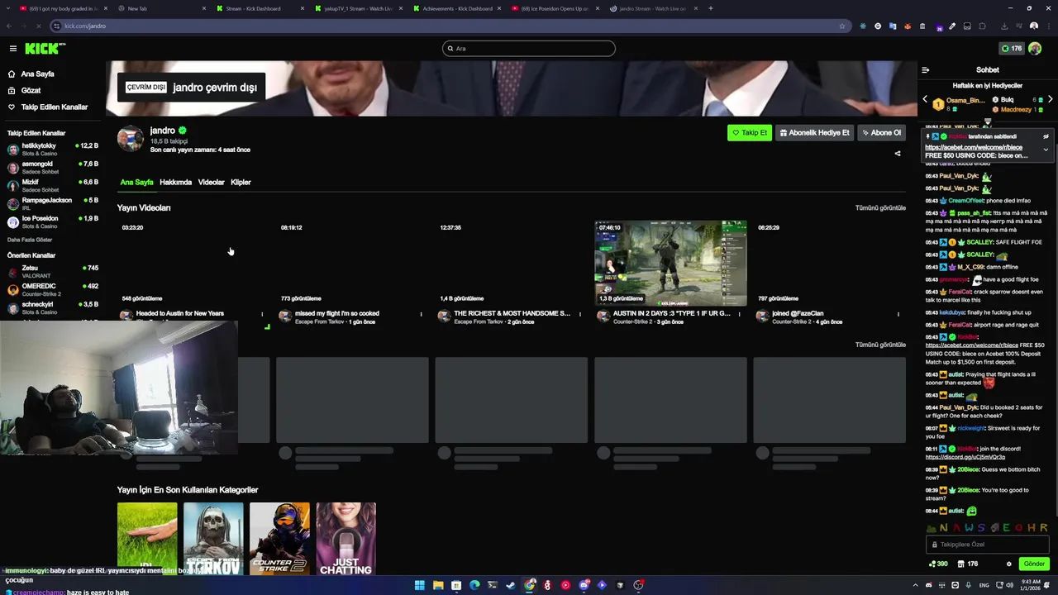Open Chrome downloads icon
Screen dimensions: 1058x595
coord(1003,26)
